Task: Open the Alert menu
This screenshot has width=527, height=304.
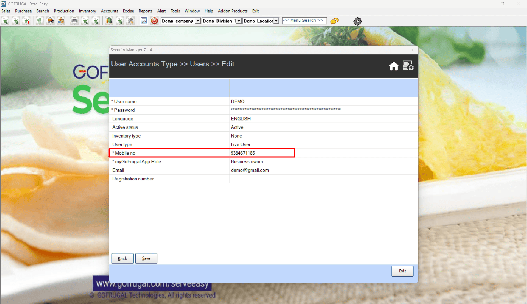Action: 161,11
